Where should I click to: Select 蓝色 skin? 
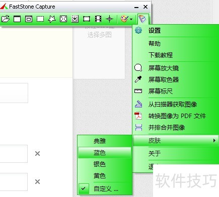(105, 153)
